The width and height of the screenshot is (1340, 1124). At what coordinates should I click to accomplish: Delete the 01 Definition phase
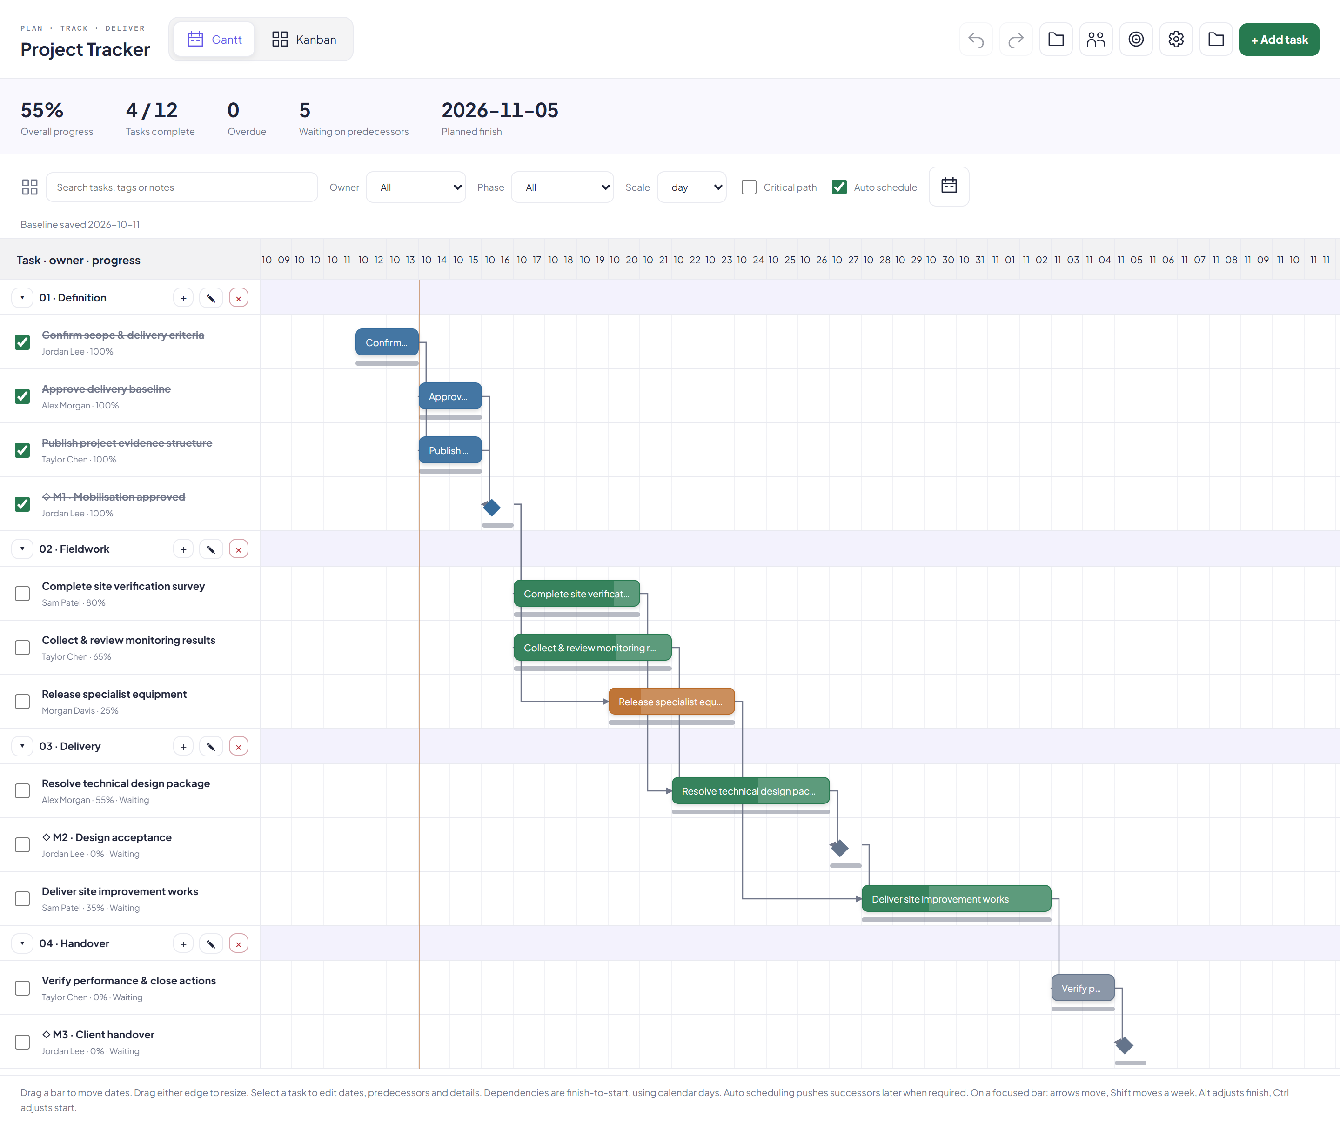click(x=239, y=298)
